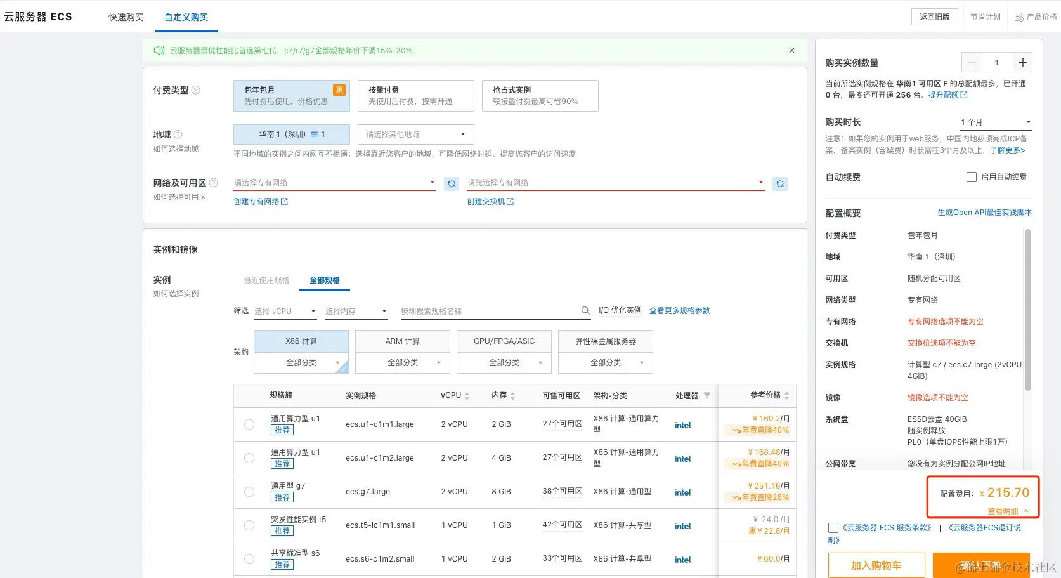Open the 创建交换机 link

pyautogui.click(x=490, y=202)
